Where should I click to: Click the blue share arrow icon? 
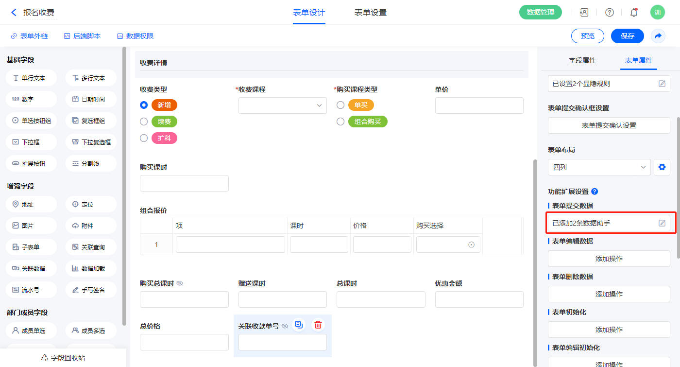point(658,36)
